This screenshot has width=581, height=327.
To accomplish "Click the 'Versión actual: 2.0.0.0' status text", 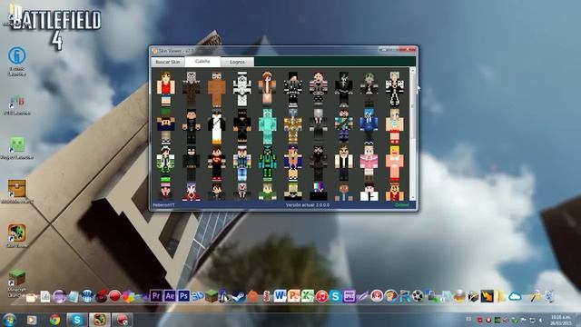I will pos(308,205).
